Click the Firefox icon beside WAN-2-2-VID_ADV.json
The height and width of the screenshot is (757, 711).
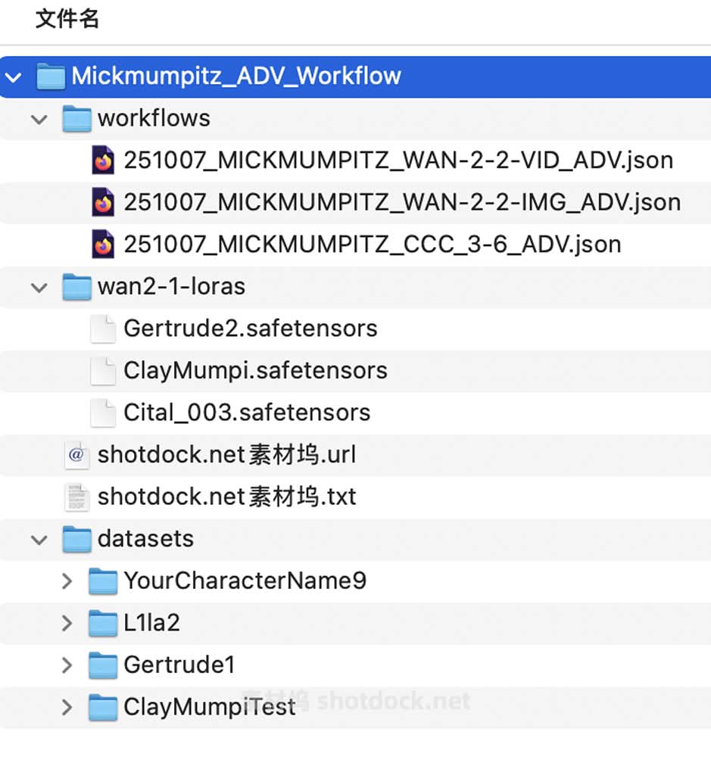coord(103,160)
